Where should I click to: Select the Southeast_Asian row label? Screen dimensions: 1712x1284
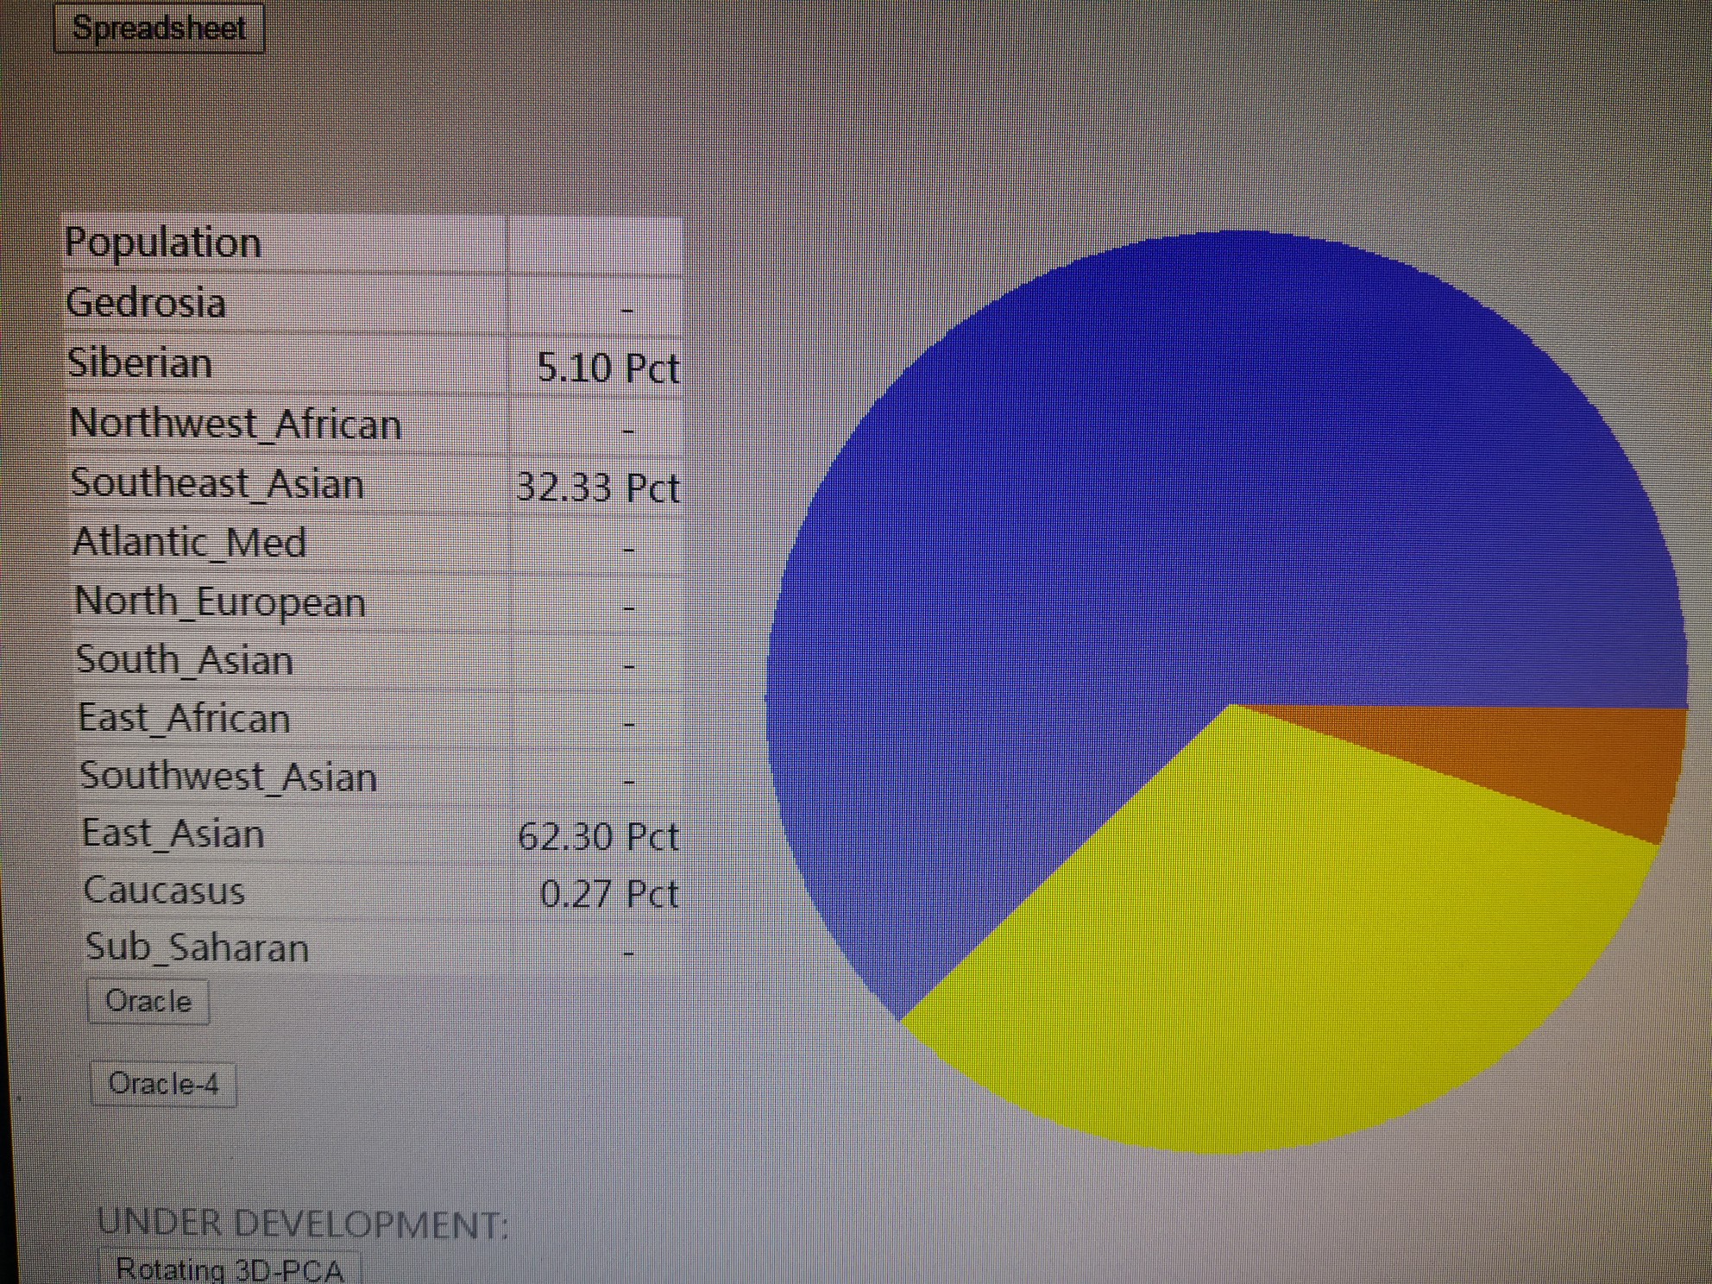pyautogui.click(x=217, y=483)
